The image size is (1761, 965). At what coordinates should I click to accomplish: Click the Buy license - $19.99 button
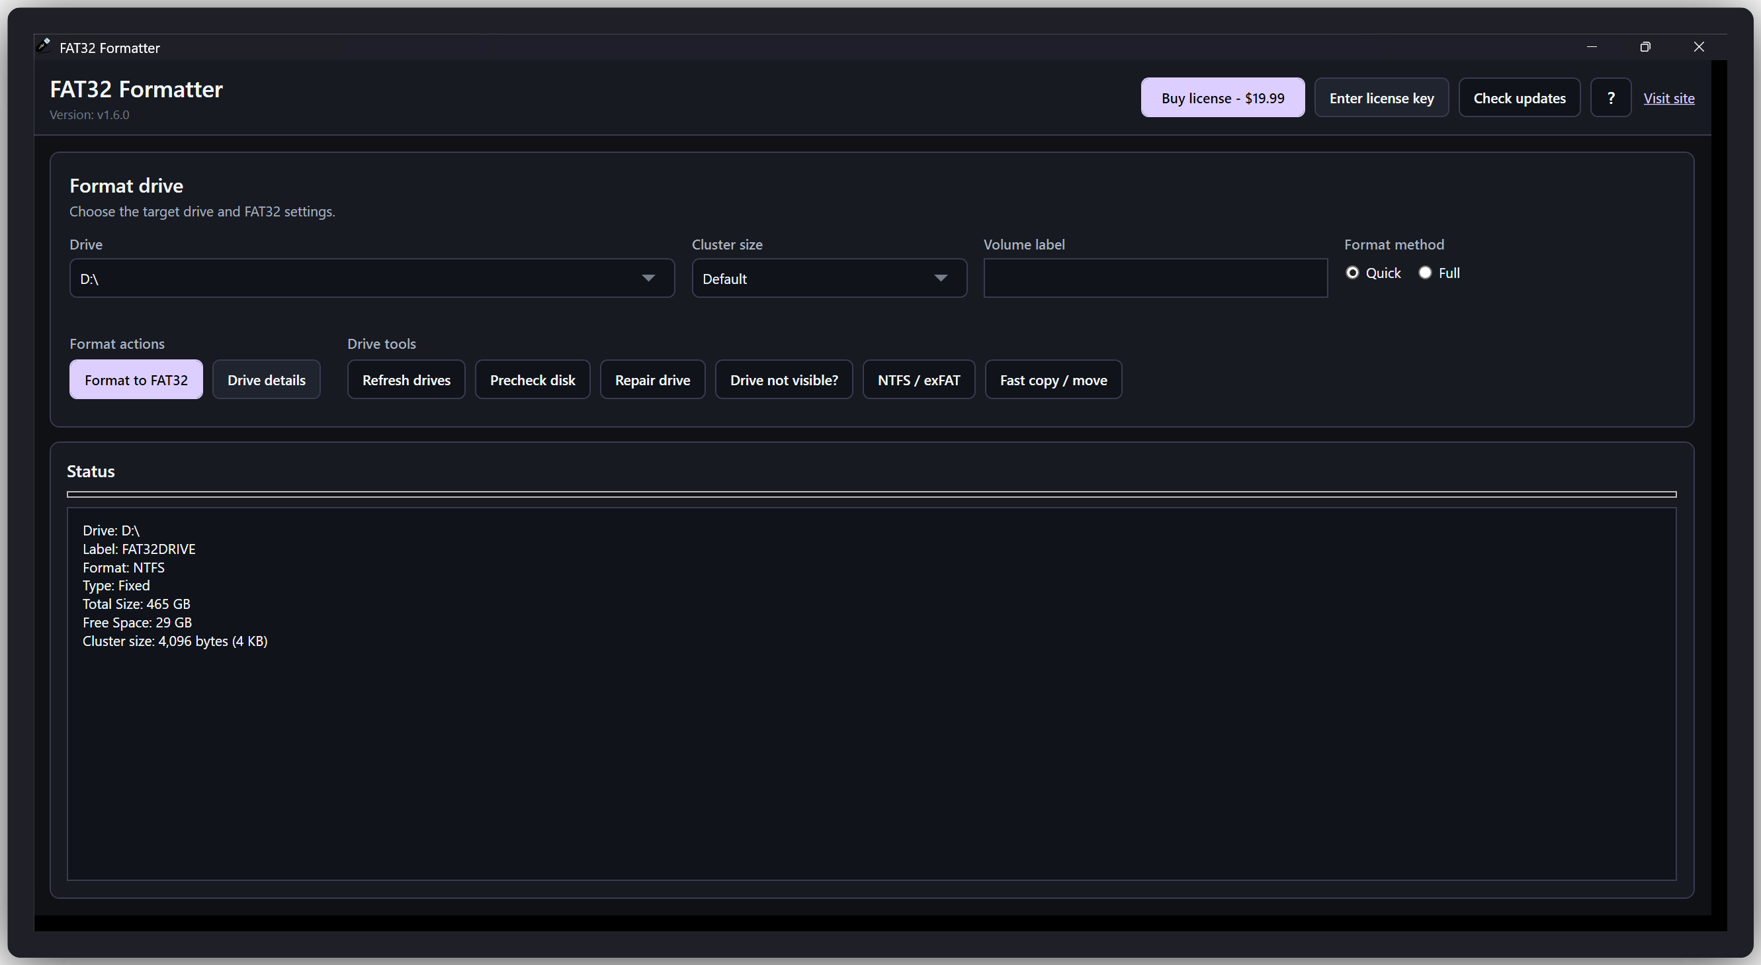(1223, 98)
